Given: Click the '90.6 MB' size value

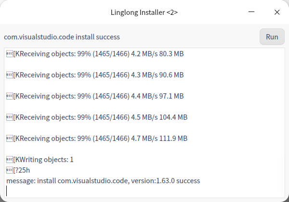Looking at the screenshot, I should click(x=171, y=75).
